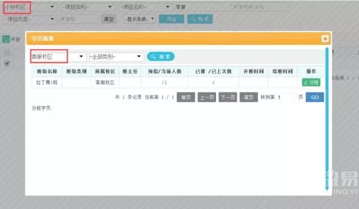Click the 导出 export button in background page
The image size is (359, 209).
pyautogui.click(x=172, y=19)
